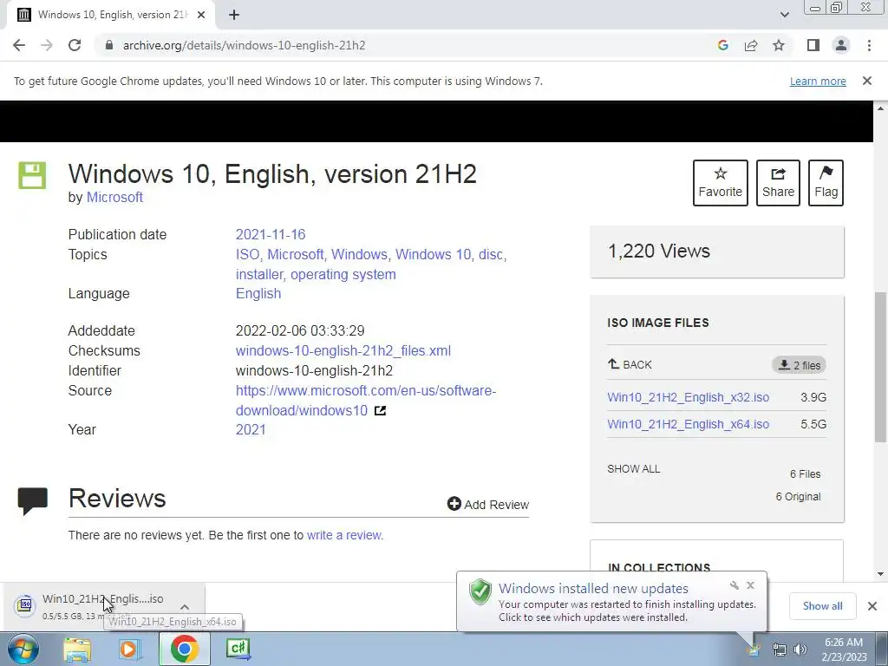The height and width of the screenshot is (666, 888).
Task: Download Win10_21H2_English_x64.iso from the file list
Action: (x=688, y=424)
